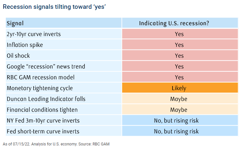This screenshot has width=242, height=150.
Task: Click the '2yr-10yr curve inverts' row label
Action: click(34, 34)
